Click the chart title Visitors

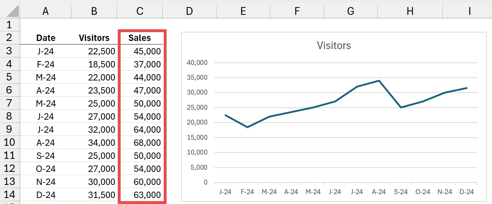point(334,46)
